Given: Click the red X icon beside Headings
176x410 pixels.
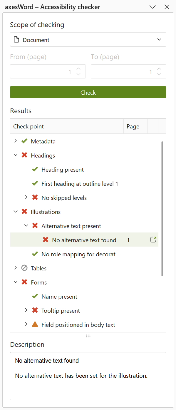Looking at the screenshot, I should (x=24, y=155).
